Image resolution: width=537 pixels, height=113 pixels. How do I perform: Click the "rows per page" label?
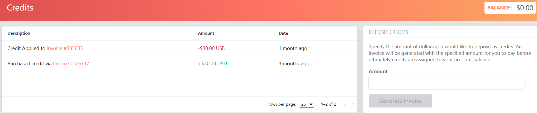tap(282, 104)
